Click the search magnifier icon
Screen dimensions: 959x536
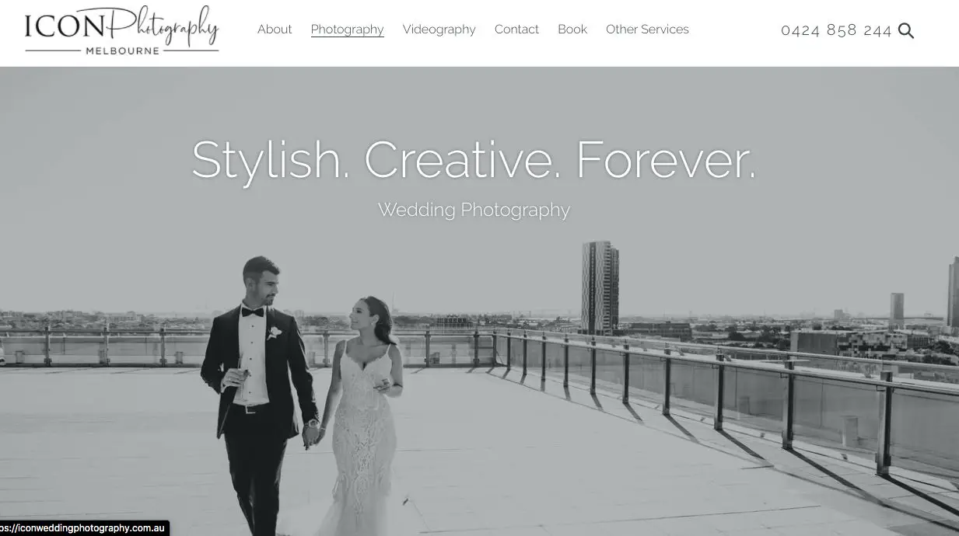click(x=906, y=30)
